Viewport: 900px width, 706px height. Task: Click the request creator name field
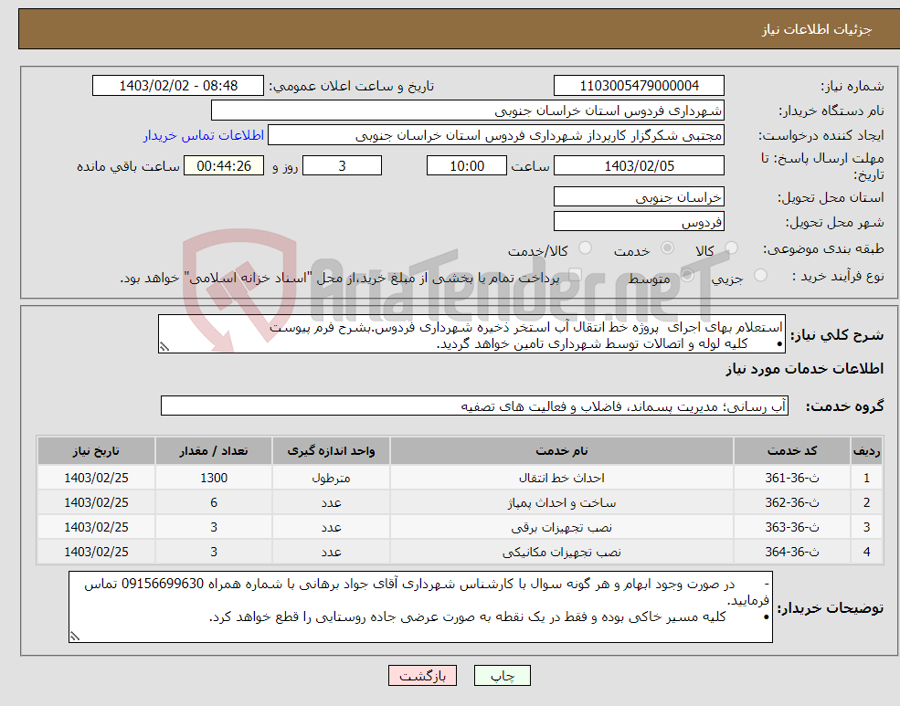tap(496, 135)
